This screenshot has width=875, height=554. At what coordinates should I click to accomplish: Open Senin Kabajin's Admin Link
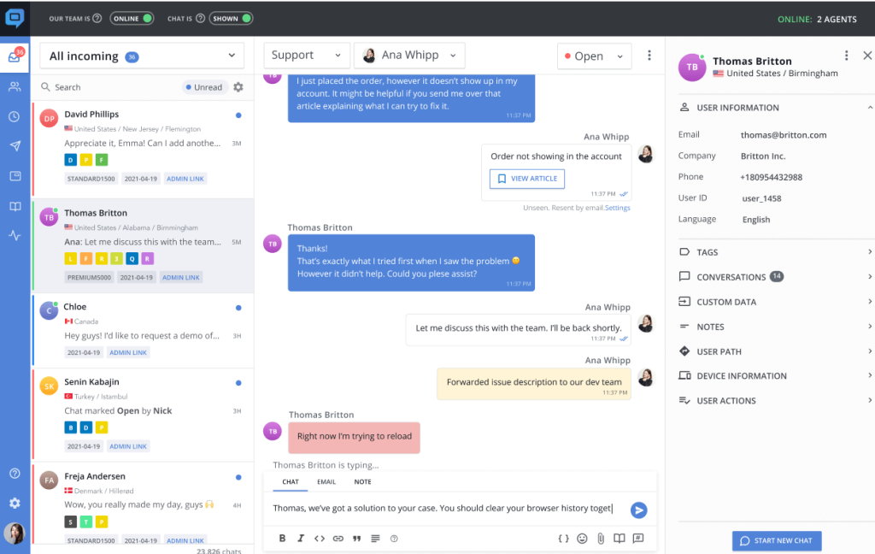[128, 446]
